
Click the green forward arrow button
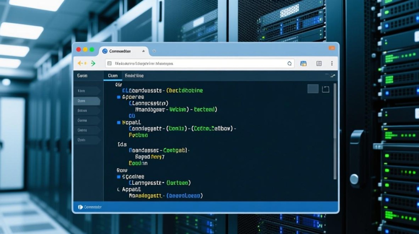(93, 63)
